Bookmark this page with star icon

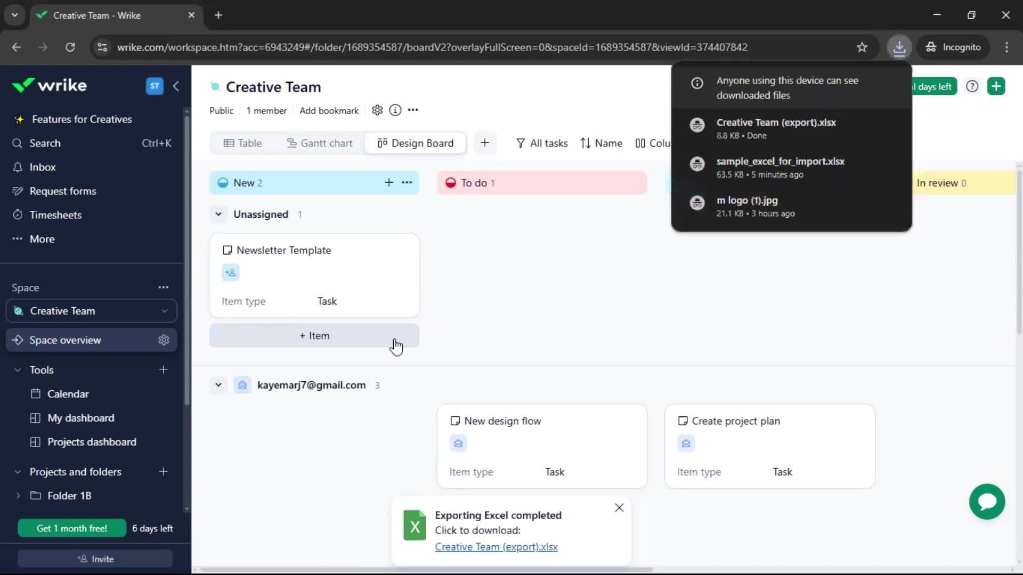point(862,47)
